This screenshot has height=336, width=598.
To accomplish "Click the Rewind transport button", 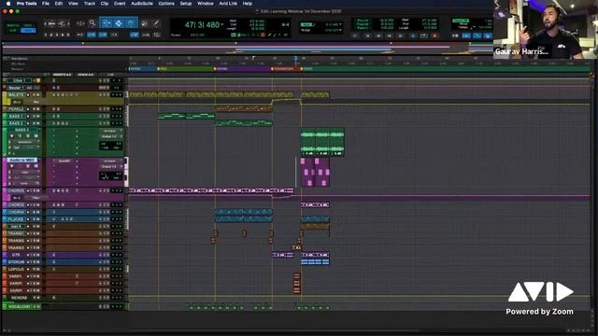I will pos(378,35).
